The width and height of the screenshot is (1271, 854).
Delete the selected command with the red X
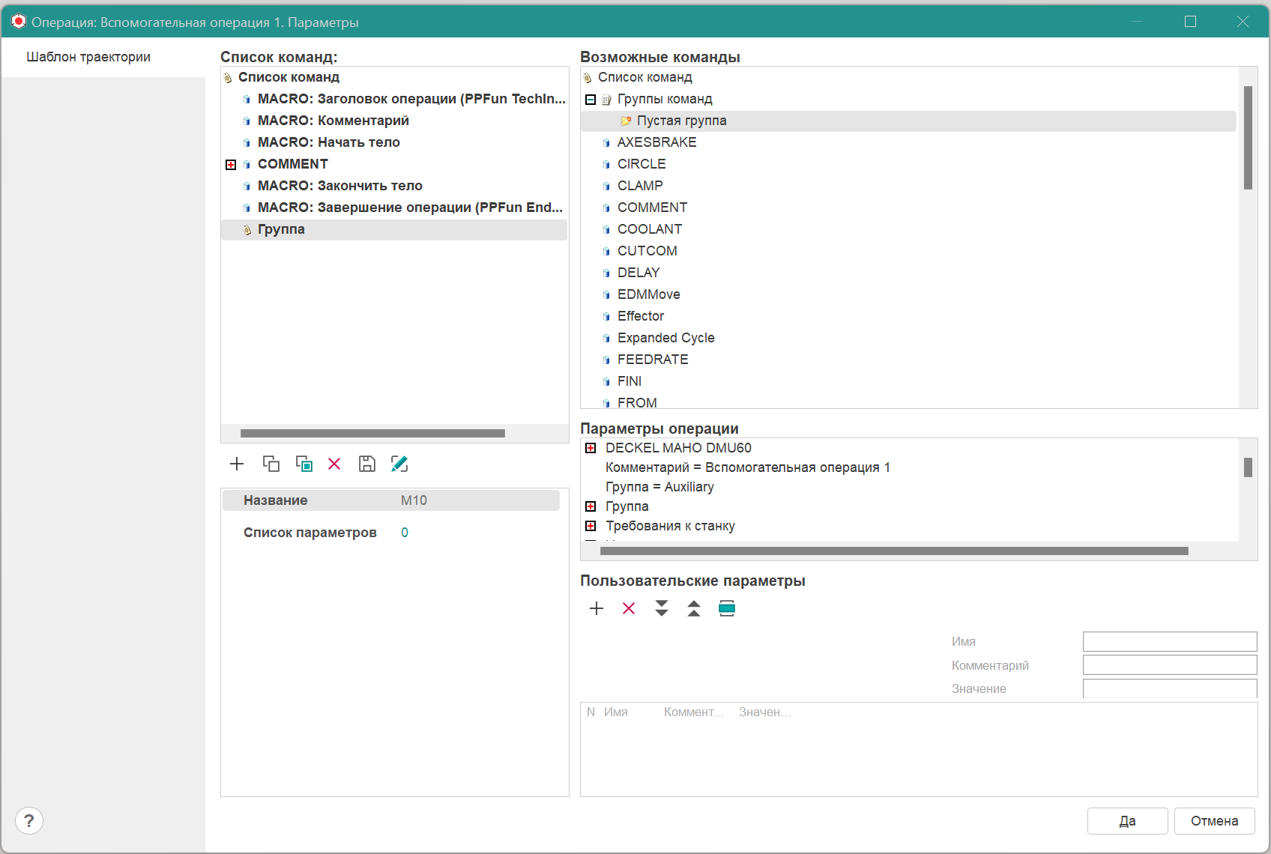334,464
